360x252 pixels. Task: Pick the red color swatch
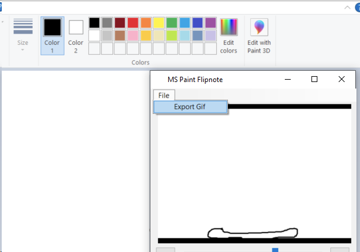pyautogui.click(x=133, y=22)
